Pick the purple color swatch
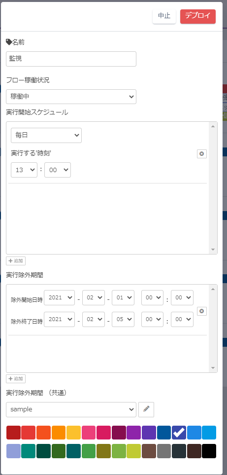227x475 pixels. 134,433
